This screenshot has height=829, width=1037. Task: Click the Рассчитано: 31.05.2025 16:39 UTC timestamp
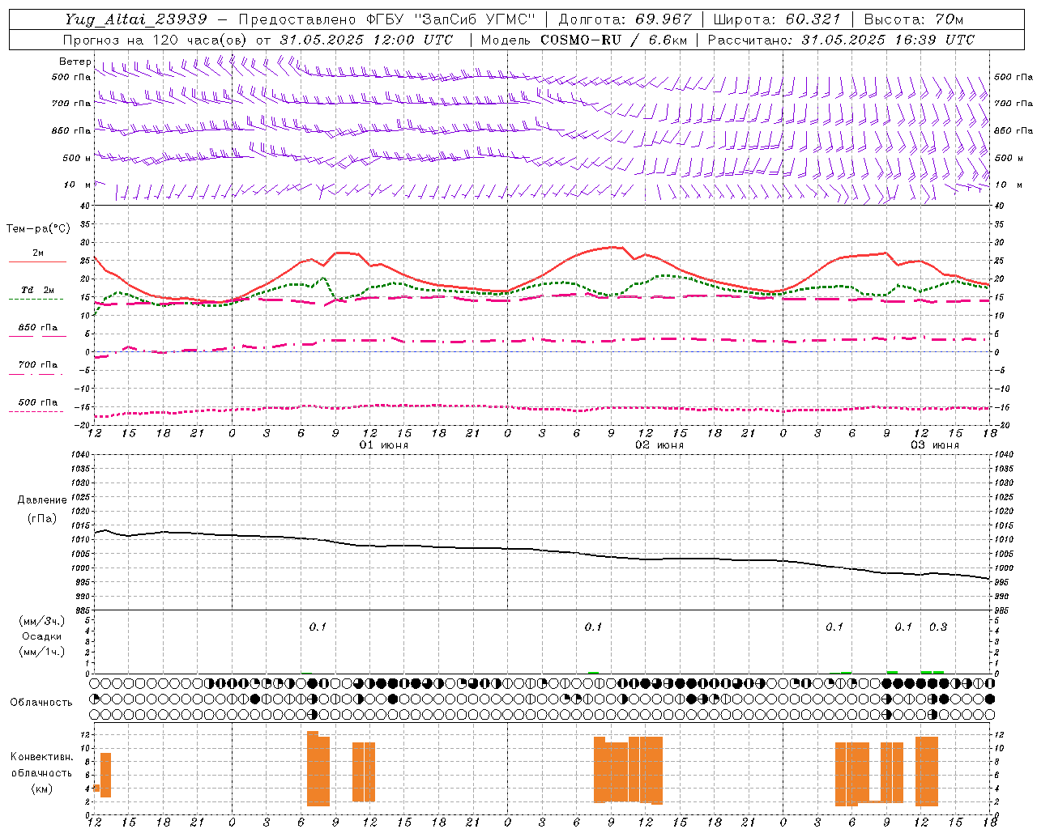coord(841,40)
